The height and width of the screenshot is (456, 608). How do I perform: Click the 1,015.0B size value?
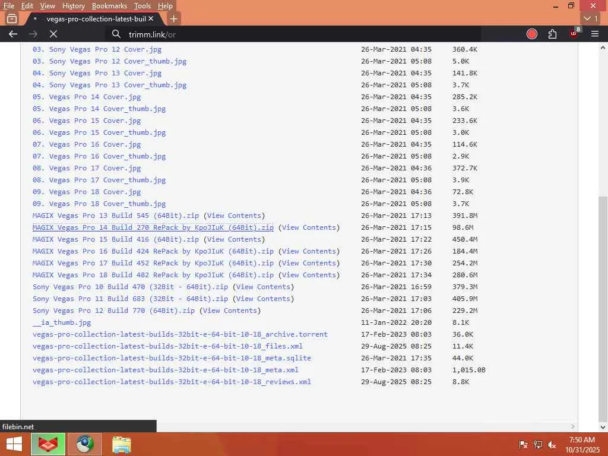(x=469, y=370)
